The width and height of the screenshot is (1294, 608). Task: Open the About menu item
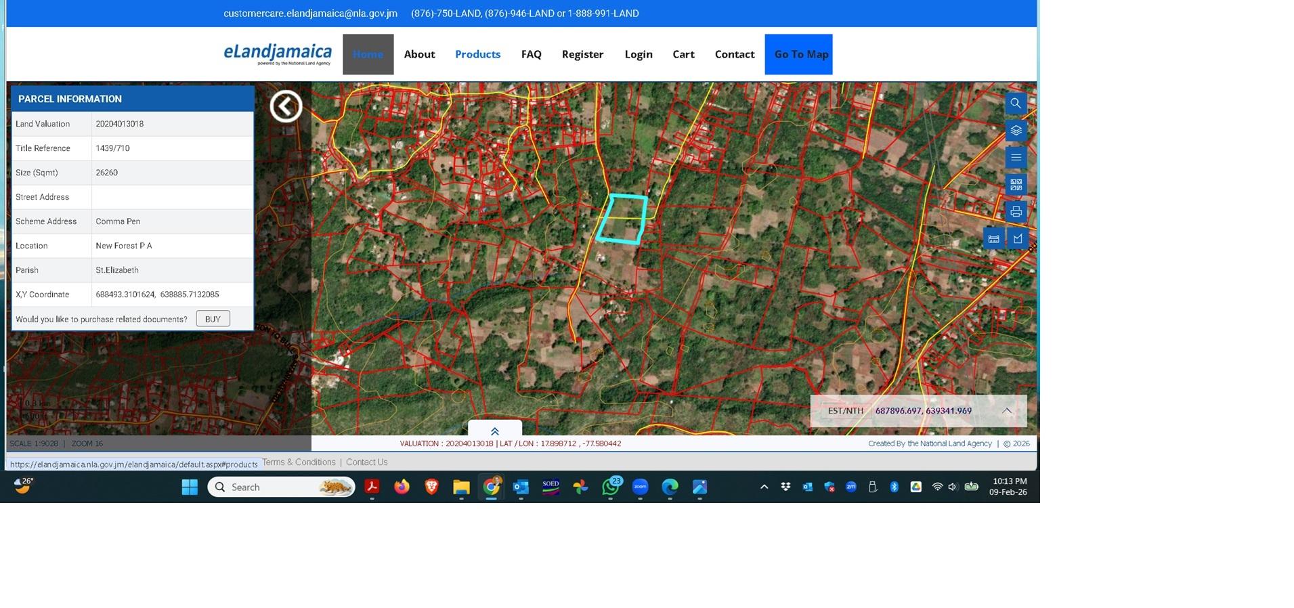click(419, 54)
